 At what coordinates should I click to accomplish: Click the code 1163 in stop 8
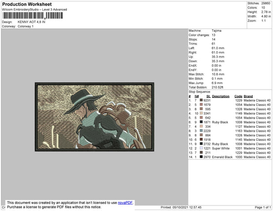(x=239, y=131)
